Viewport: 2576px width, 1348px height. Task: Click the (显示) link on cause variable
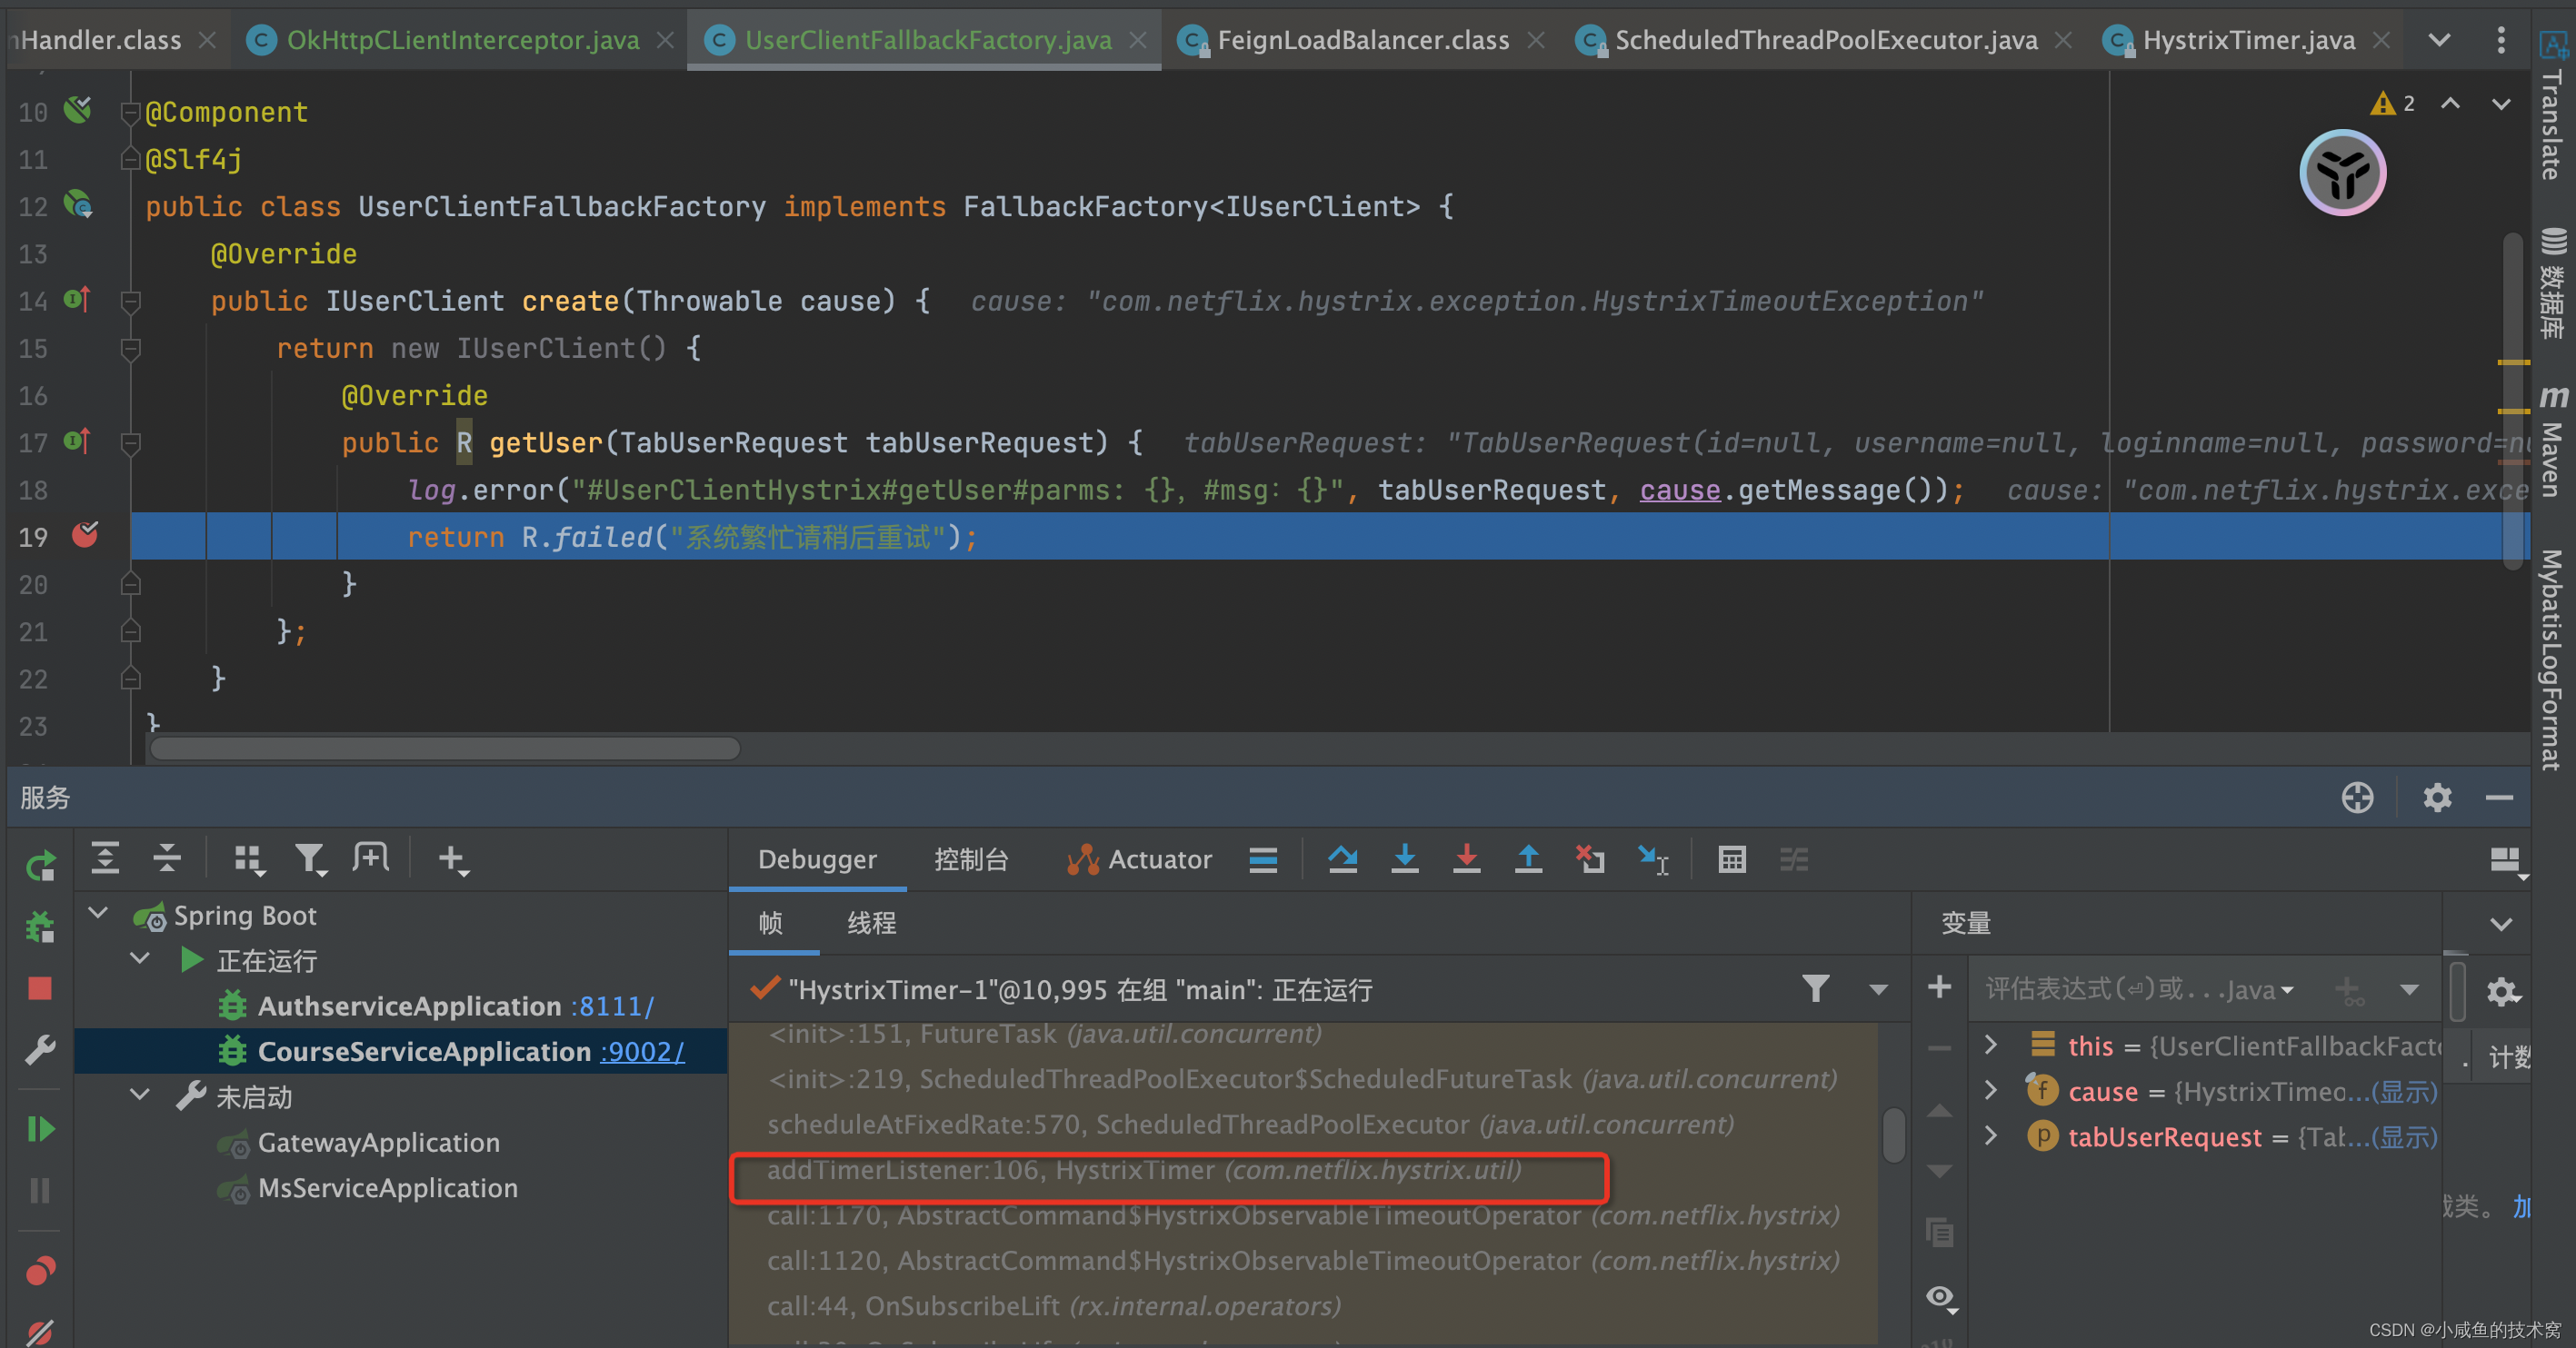2405,1091
